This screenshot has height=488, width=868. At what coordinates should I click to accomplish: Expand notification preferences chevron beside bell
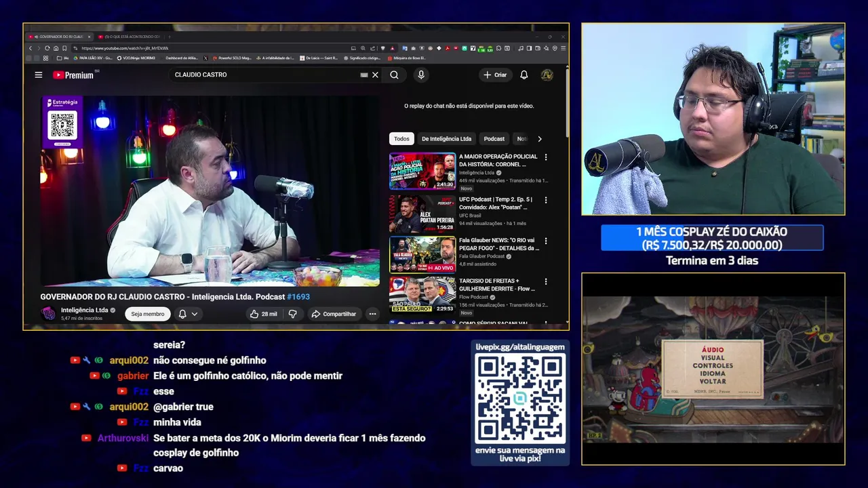195,314
